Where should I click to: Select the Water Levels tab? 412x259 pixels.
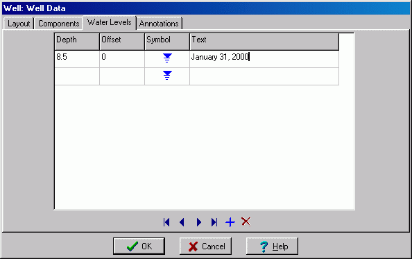110,22
